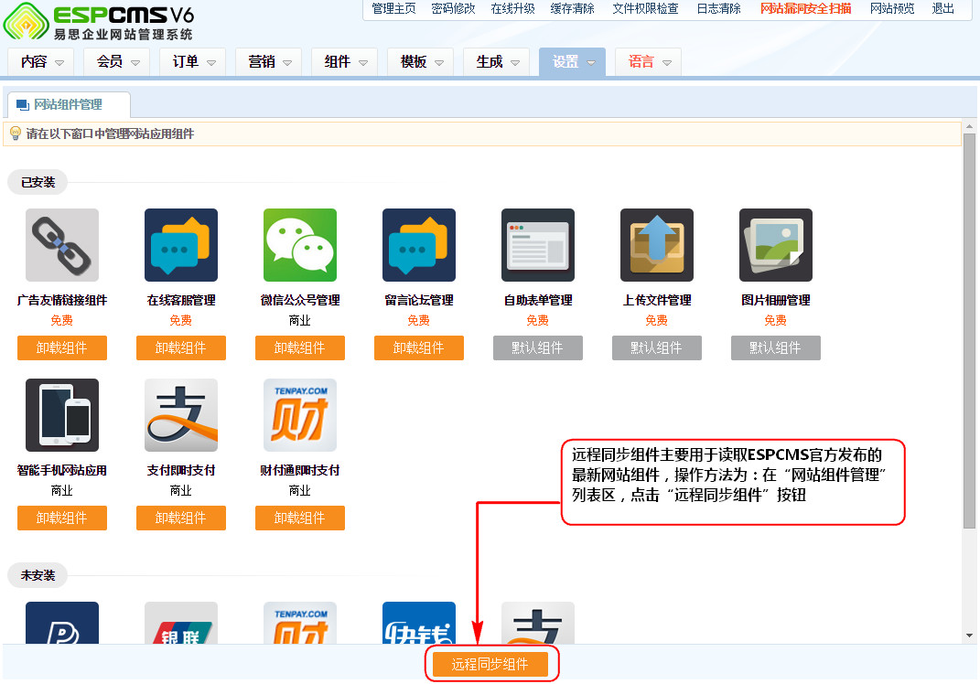Open the 上传文件管理 upload box icon
Viewport: 980px width, 684px height.
[x=657, y=245]
